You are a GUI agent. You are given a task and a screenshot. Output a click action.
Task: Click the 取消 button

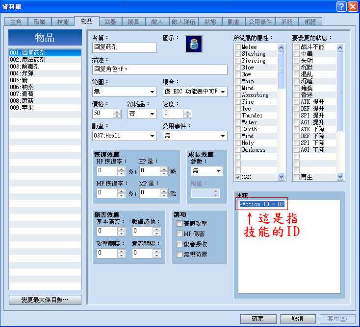point(298,319)
